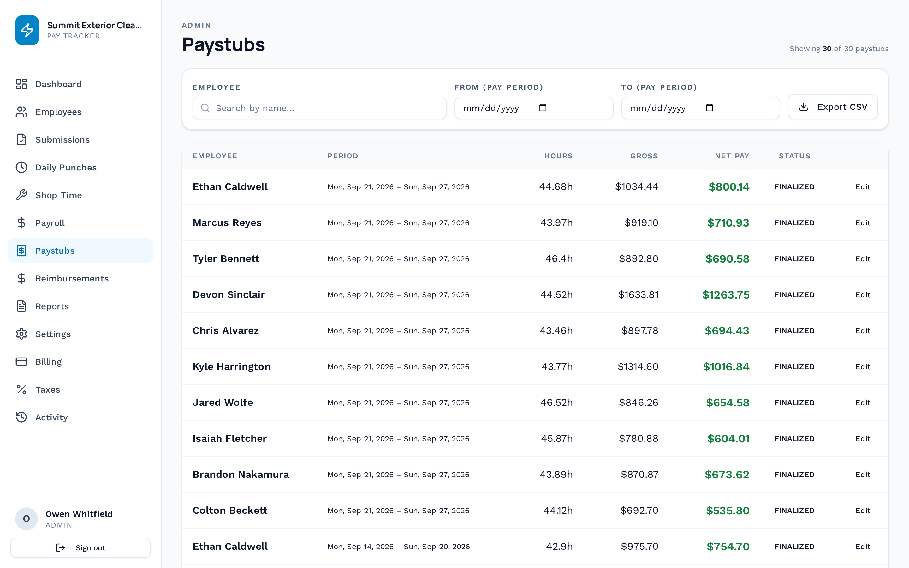Click the Shop Time wrench icon
Screen dimensions: 909x568
click(21, 195)
